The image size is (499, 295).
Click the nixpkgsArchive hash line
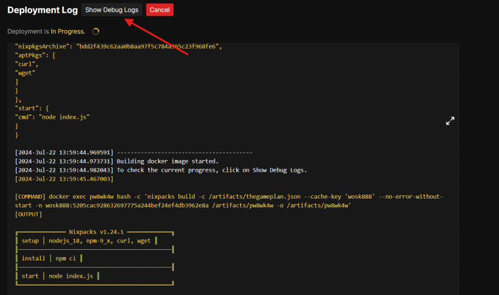(x=118, y=46)
